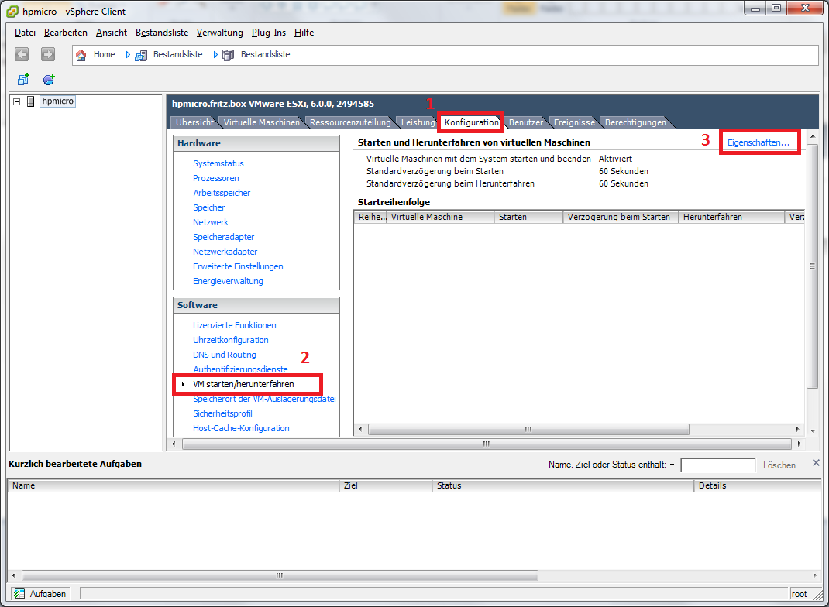Click the create new virtual machine toolbar icon

23,80
